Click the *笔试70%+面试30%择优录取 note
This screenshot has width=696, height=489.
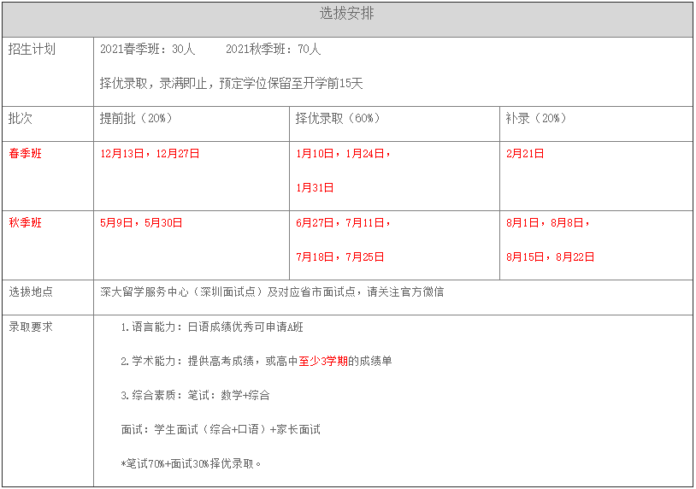click(x=192, y=464)
